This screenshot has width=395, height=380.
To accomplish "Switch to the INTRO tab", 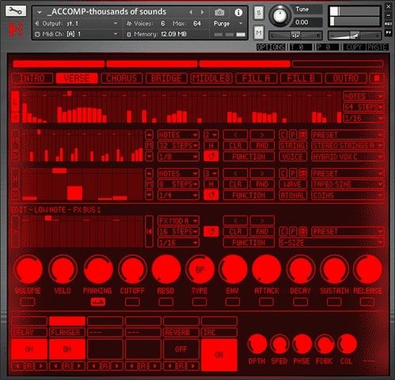I will [32, 78].
